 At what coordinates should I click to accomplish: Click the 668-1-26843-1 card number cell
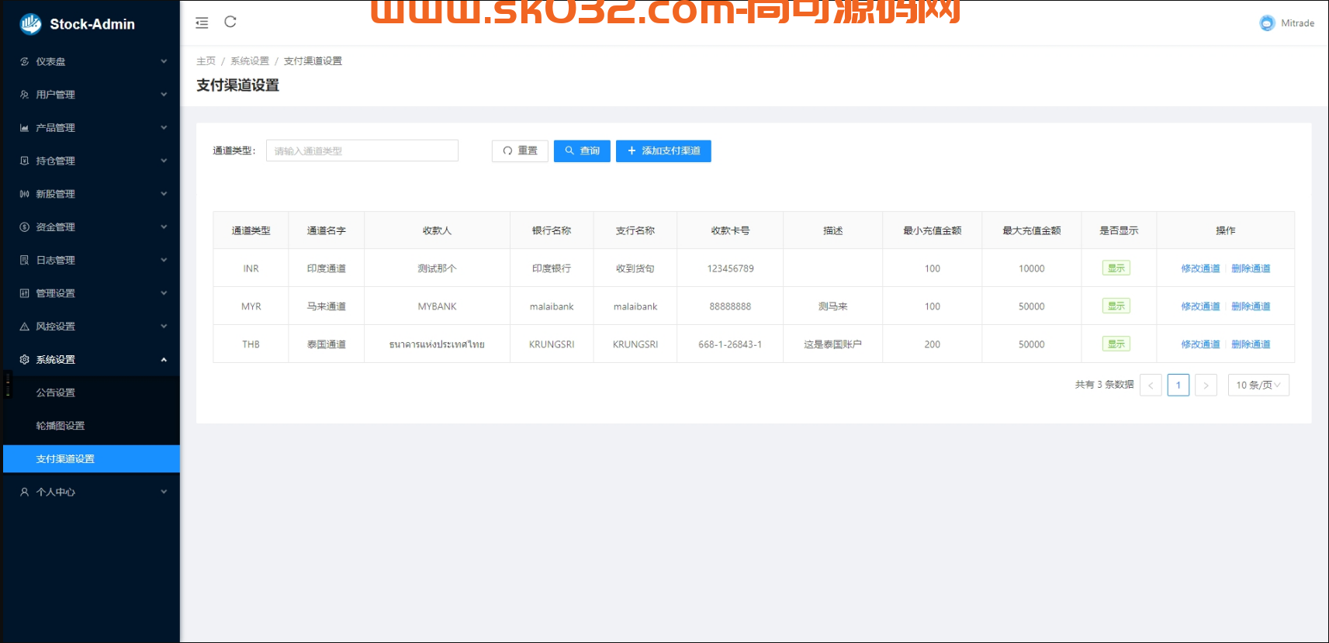click(730, 344)
